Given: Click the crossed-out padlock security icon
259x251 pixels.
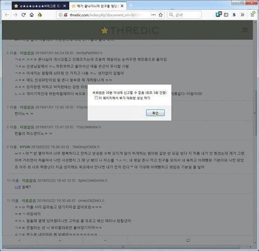Looking at the screenshot, I should [x=66, y=15].
